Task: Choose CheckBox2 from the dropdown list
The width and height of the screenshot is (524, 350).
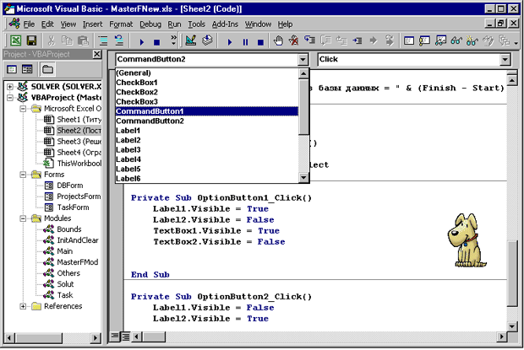Action: [x=207, y=92]
